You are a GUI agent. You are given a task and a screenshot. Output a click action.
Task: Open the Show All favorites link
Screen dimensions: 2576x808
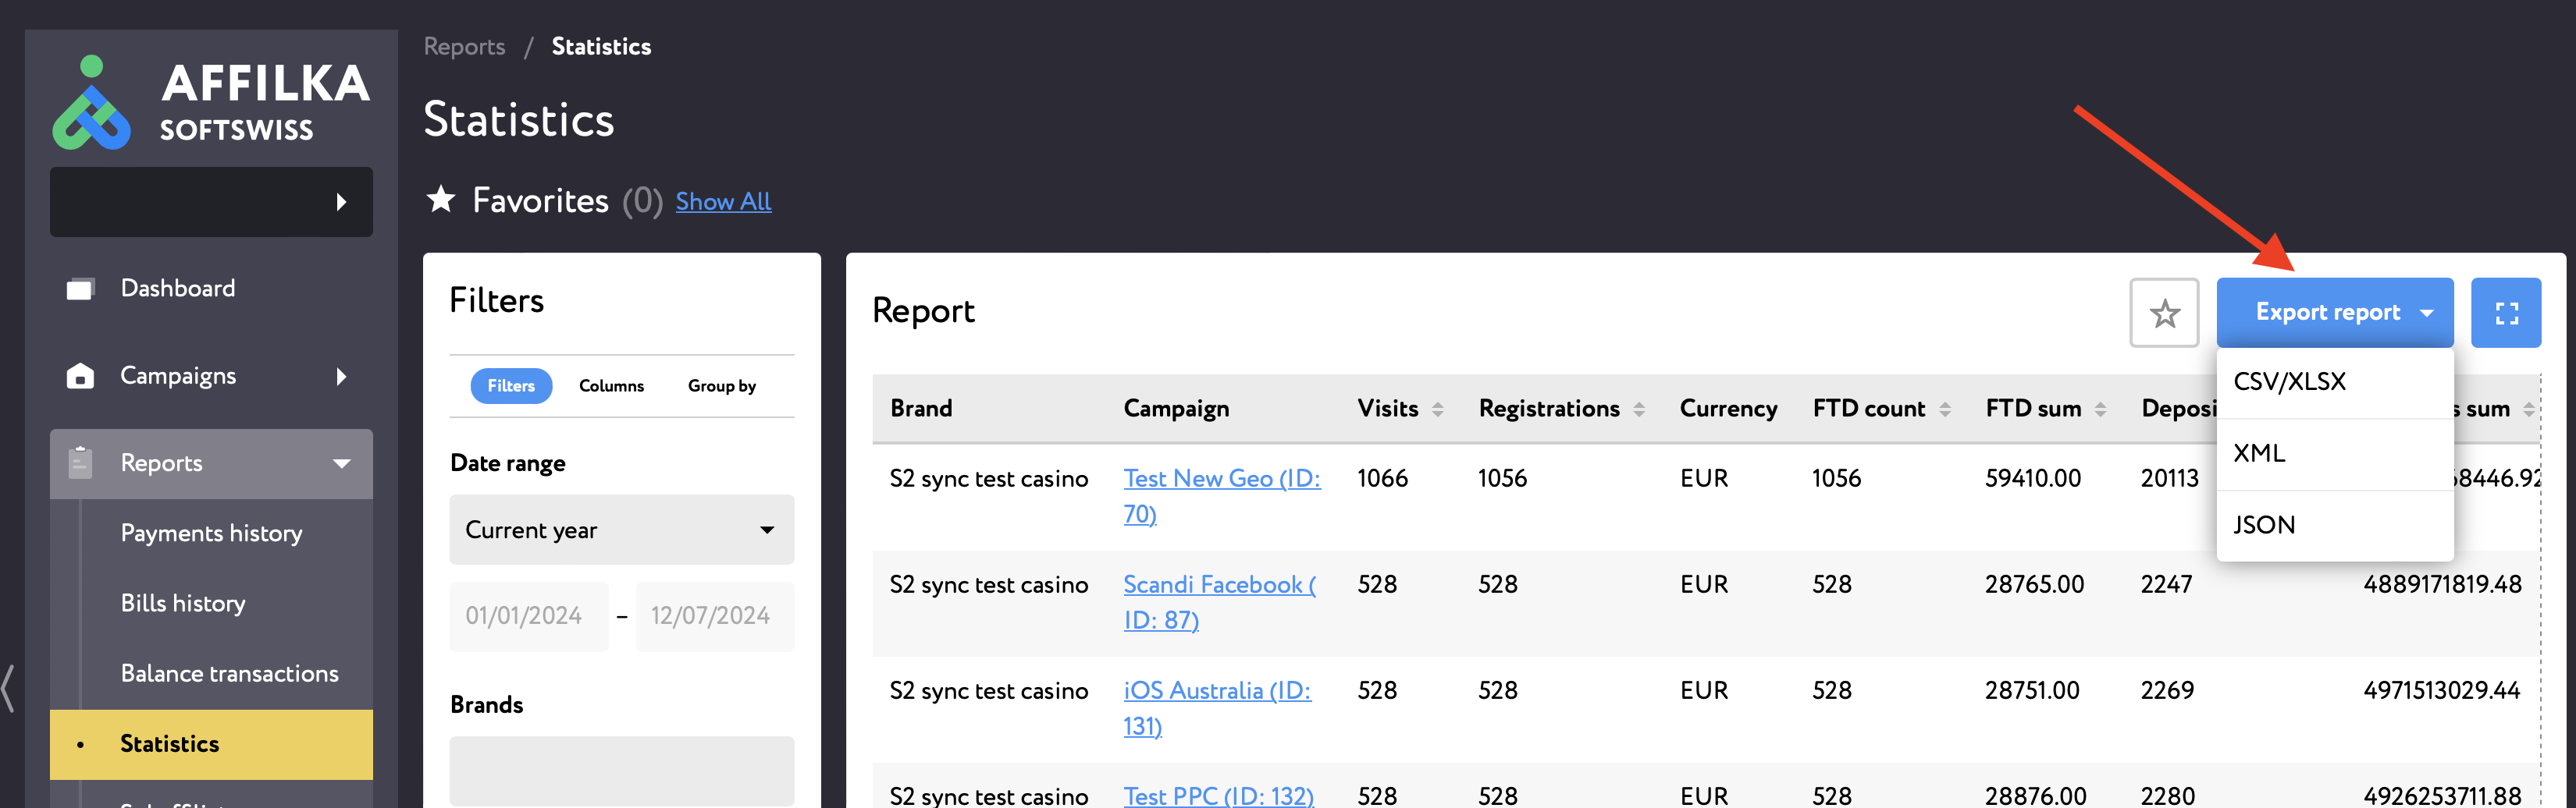[x=723, y=202]
